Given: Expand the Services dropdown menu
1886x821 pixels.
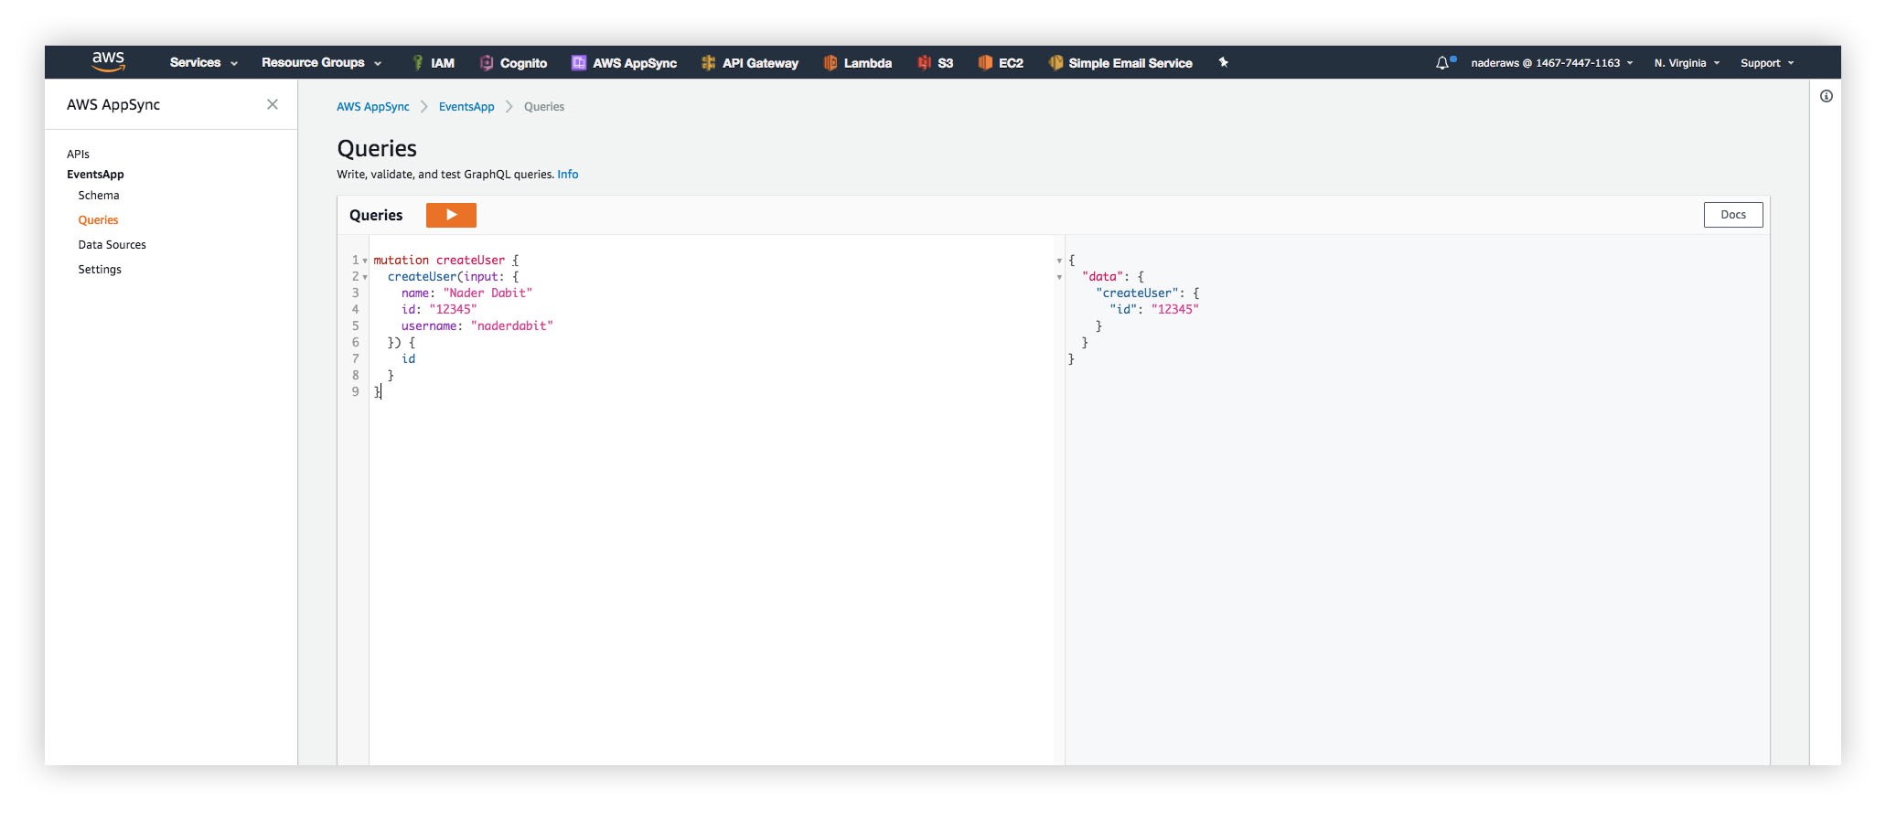Looking at the screenshot, I should point(203,63).
